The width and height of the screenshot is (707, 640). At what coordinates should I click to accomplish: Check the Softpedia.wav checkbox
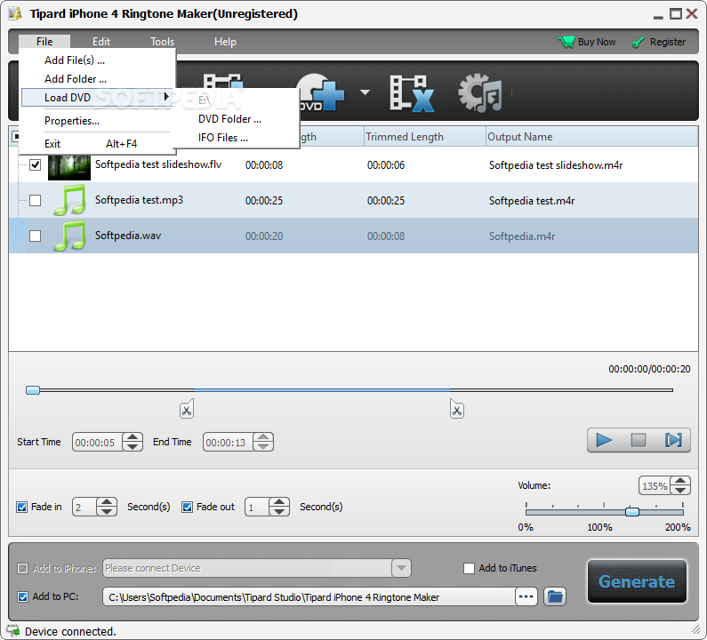[36, 236]
